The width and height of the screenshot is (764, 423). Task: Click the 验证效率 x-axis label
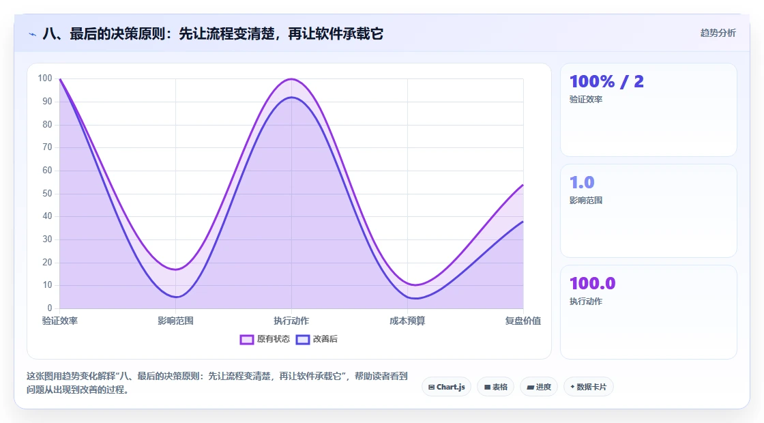point(60,321)
